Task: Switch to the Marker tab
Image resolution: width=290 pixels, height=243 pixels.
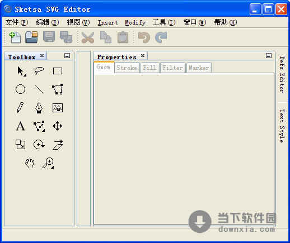Action: click(x=199, y=68)
